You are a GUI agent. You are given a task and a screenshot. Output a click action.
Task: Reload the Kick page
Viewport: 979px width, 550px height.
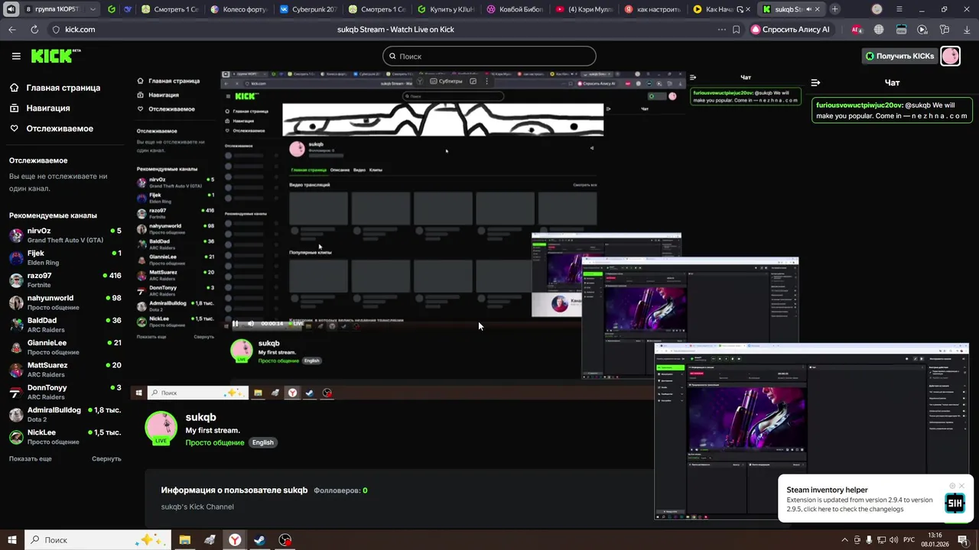34,29
